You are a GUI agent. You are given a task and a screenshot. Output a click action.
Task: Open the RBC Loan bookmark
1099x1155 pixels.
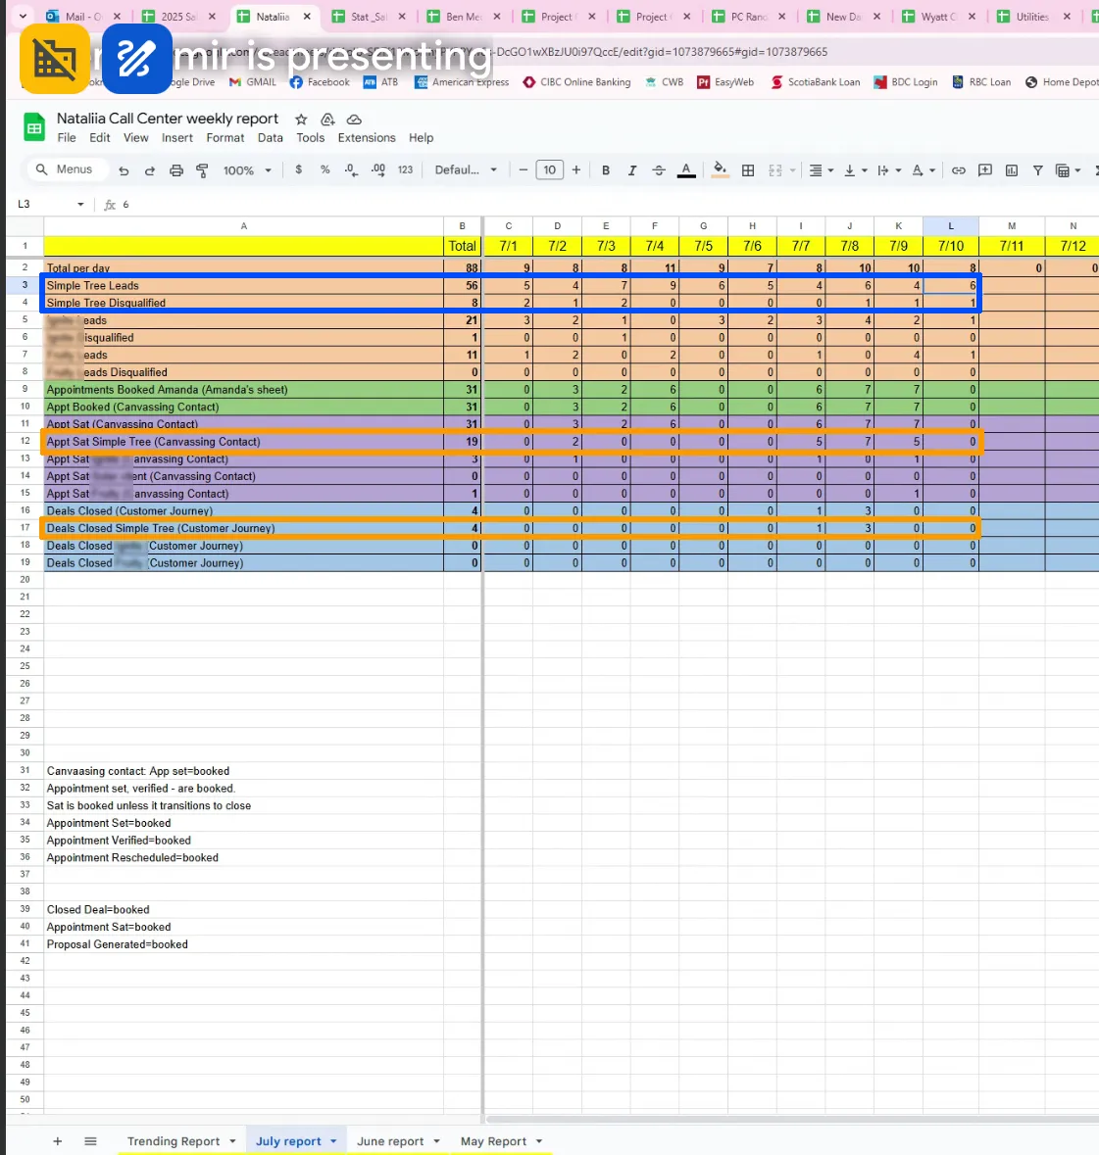(x=981, y=81)
